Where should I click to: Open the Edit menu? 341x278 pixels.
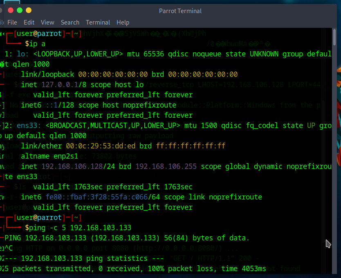click(x=29, y=22)
